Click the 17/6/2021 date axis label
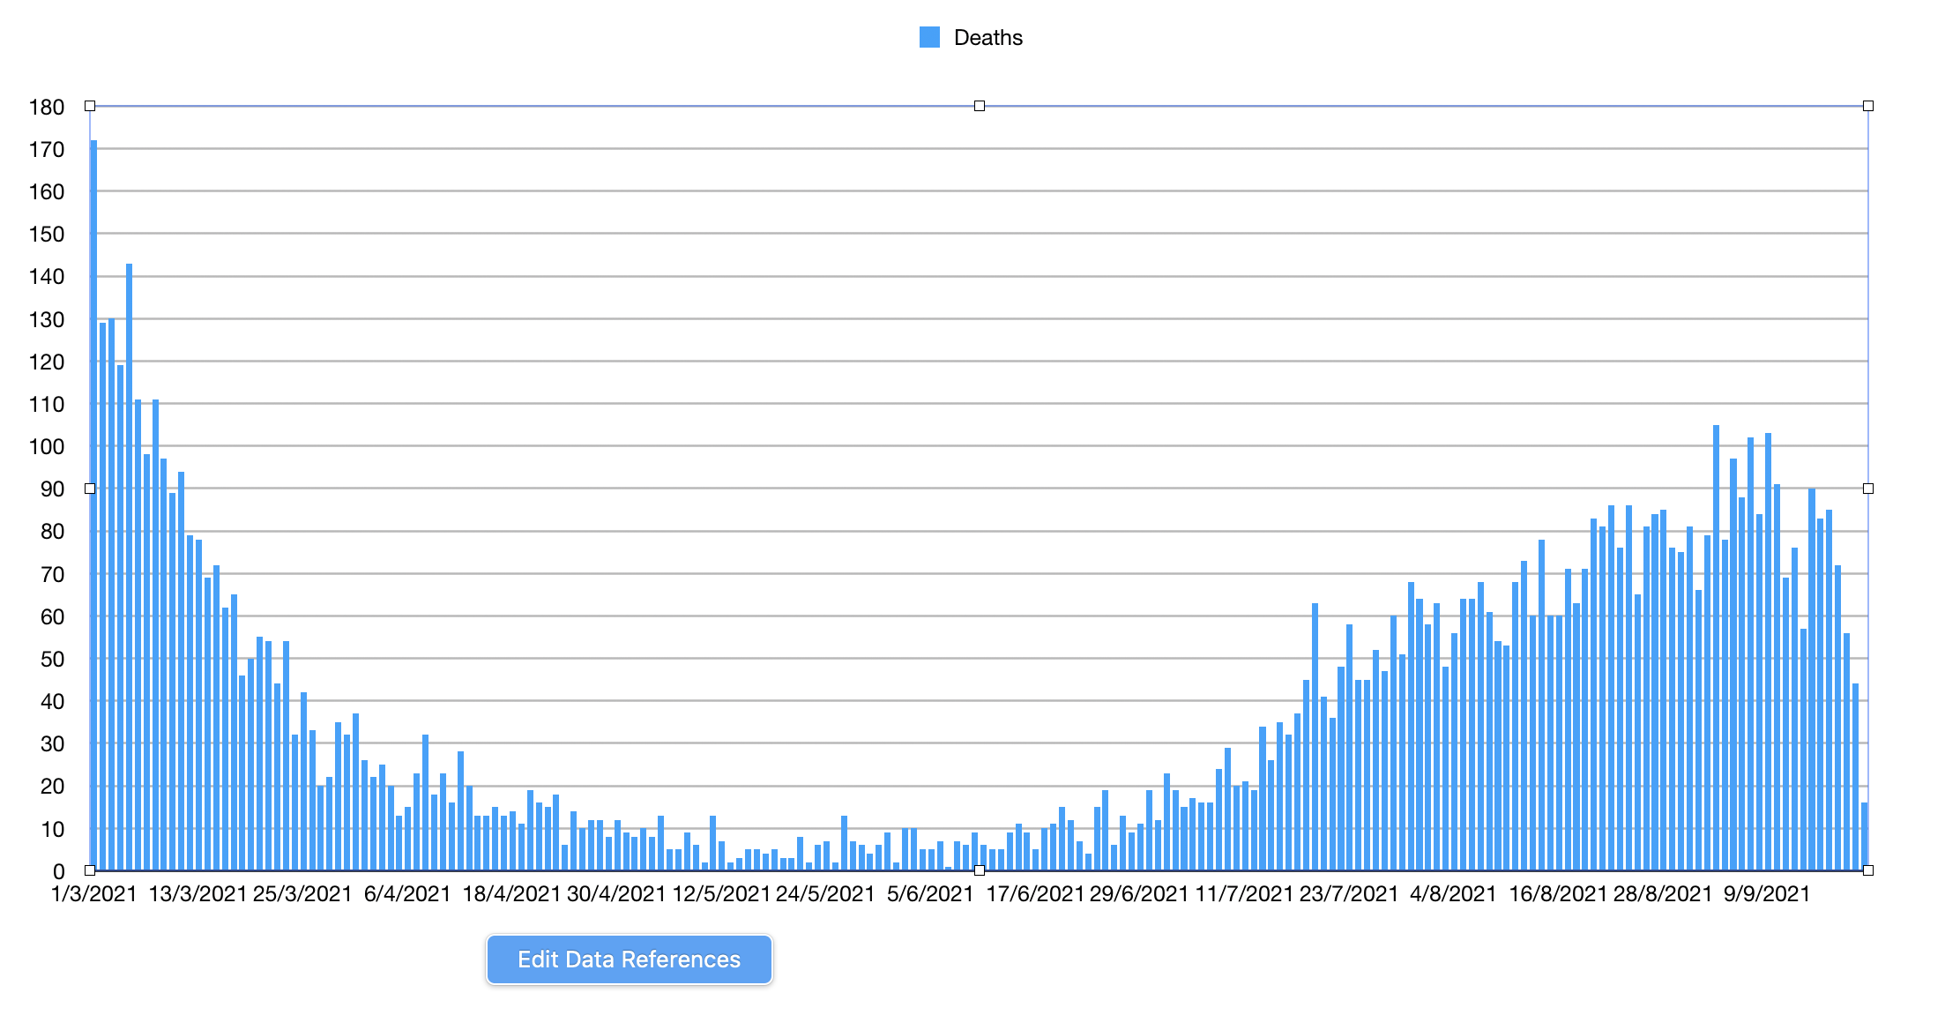The height and width of the screenshot is (1030, 1945). (x=1034, y=894)
